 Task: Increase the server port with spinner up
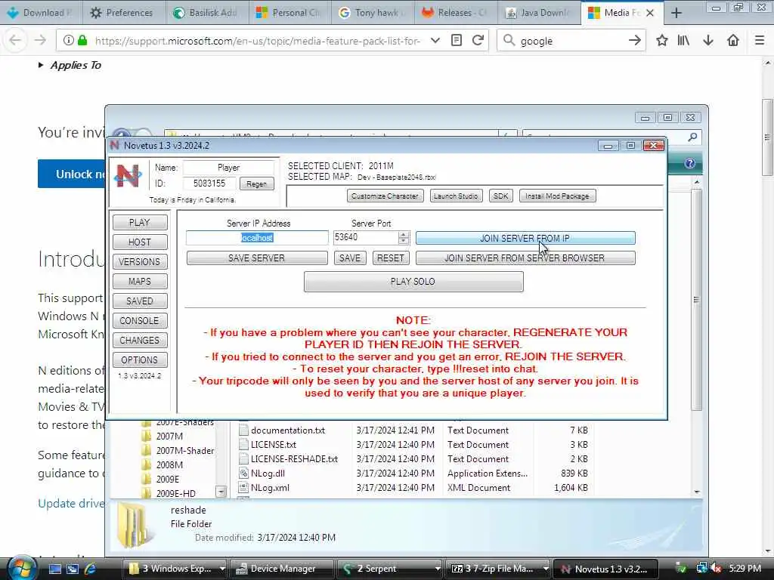click(404, 234)
